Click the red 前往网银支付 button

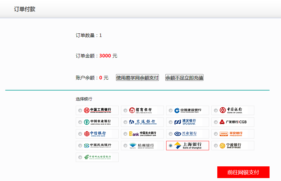[243, 172]
